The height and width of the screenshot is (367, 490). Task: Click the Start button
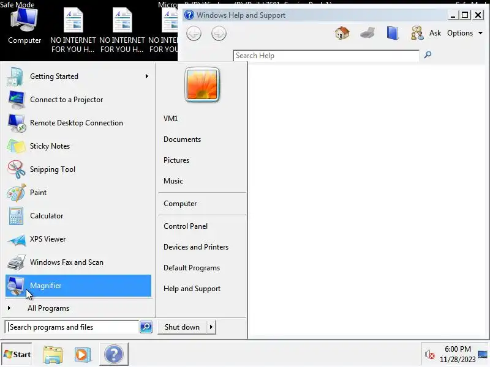(17, 354)
